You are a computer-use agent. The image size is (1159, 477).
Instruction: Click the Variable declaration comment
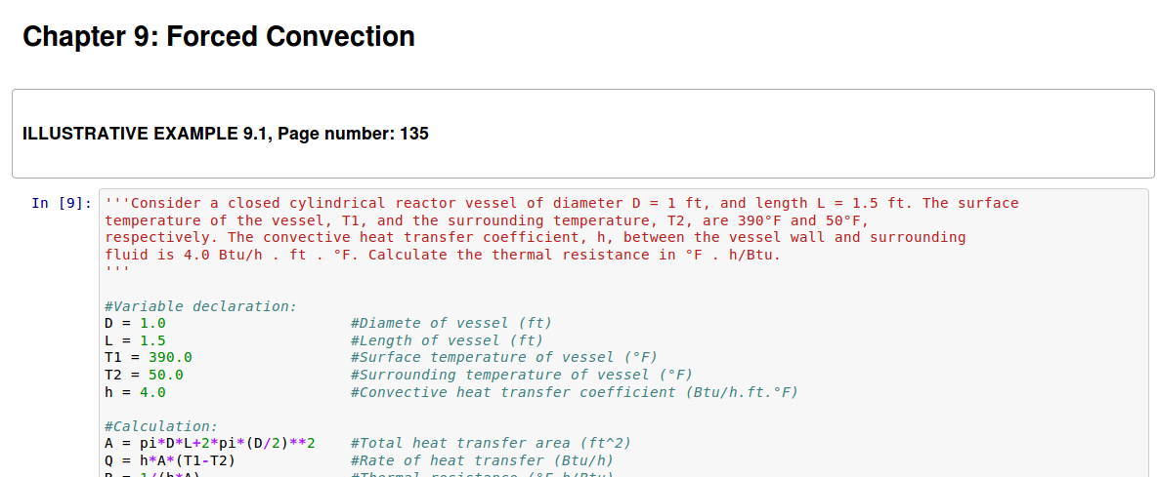(200, 306)
